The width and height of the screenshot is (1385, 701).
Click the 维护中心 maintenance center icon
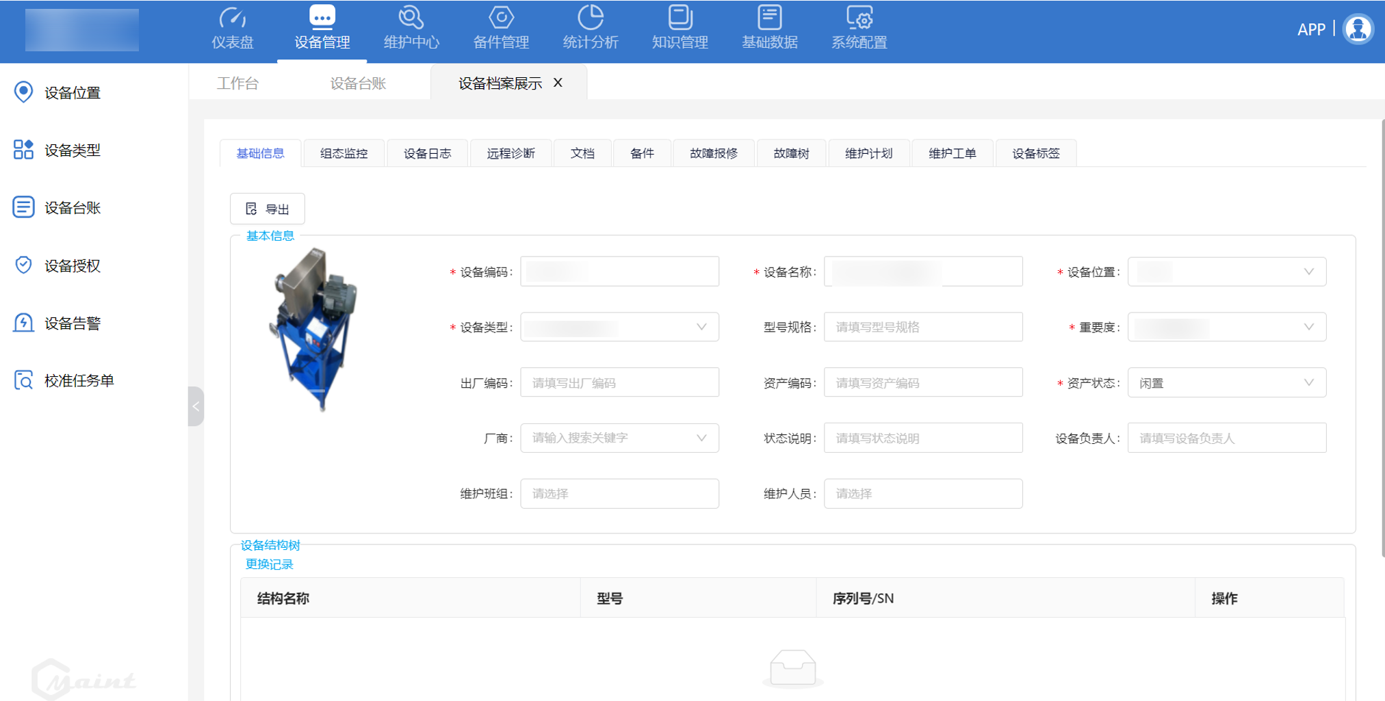411,18
